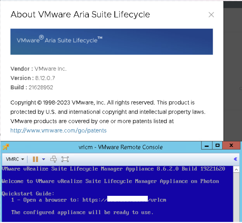Click the fullscreen icon in VMRC toolbar
The image size is (242, 223).
(65, 159)
